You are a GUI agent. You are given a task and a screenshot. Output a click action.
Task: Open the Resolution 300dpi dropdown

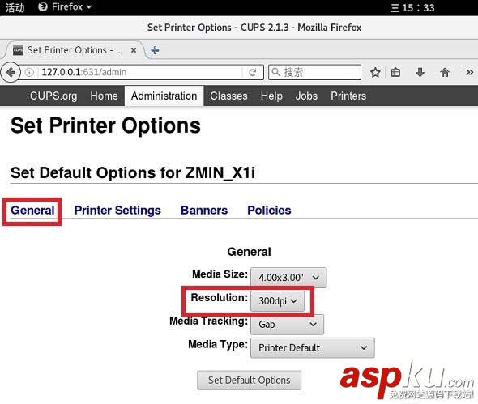(277, 301)
